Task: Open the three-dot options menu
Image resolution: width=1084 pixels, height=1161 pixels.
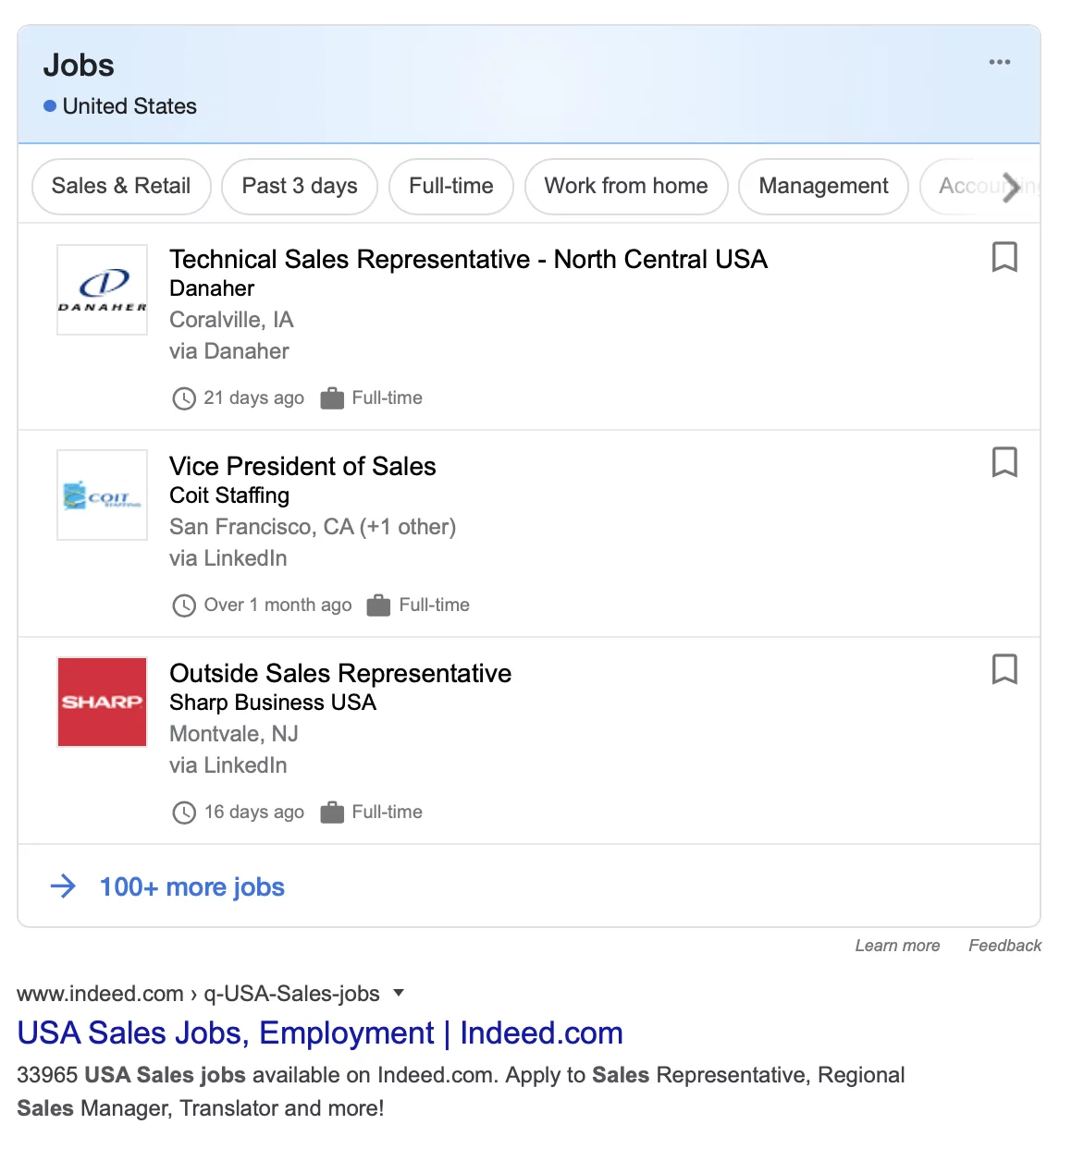Action: (x=1000, y=62)
